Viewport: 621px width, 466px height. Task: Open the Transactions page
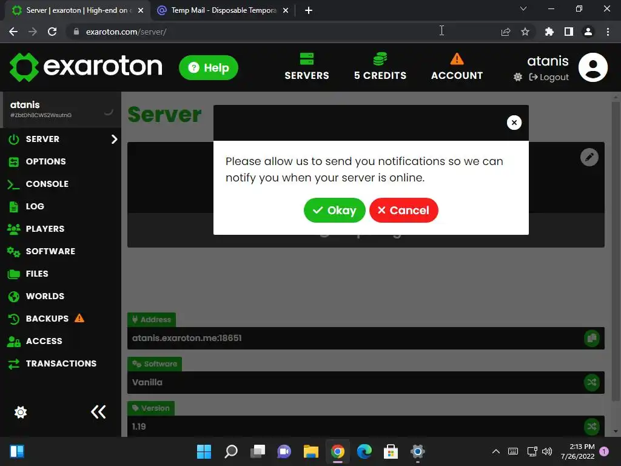point(61,364)
